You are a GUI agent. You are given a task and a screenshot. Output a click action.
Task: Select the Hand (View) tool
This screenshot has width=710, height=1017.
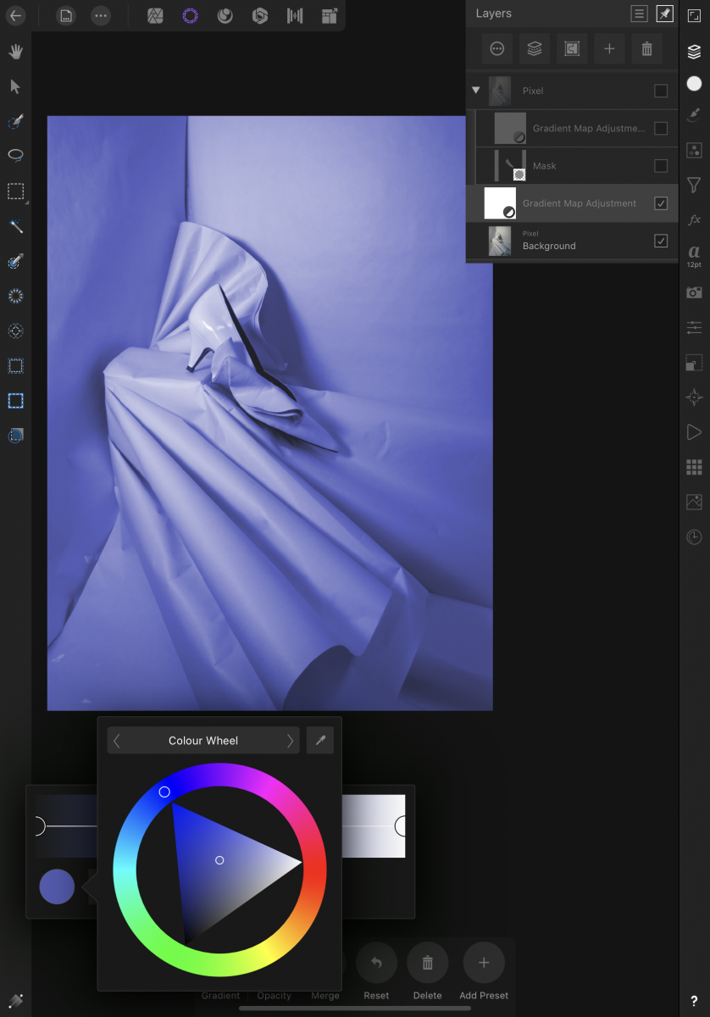pos(15,52)
